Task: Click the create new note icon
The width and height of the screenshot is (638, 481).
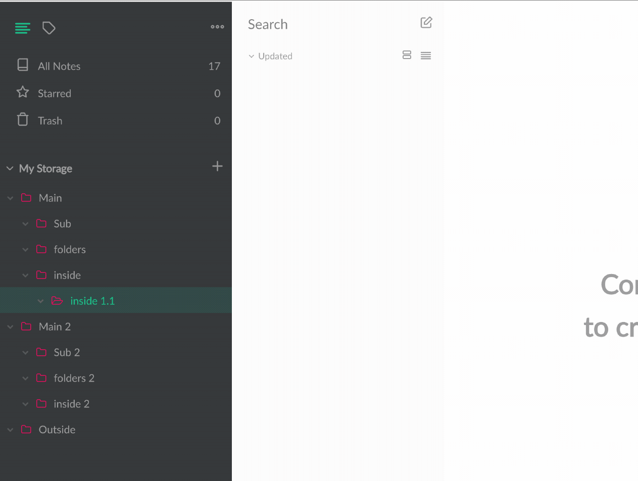Action: click(426, 23)
